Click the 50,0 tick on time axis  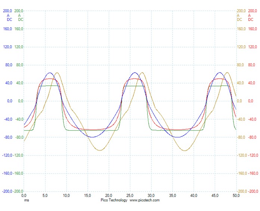(x=236, y=196)
